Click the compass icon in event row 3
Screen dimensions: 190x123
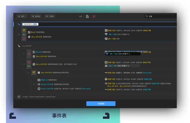click(x=34, y=64)
